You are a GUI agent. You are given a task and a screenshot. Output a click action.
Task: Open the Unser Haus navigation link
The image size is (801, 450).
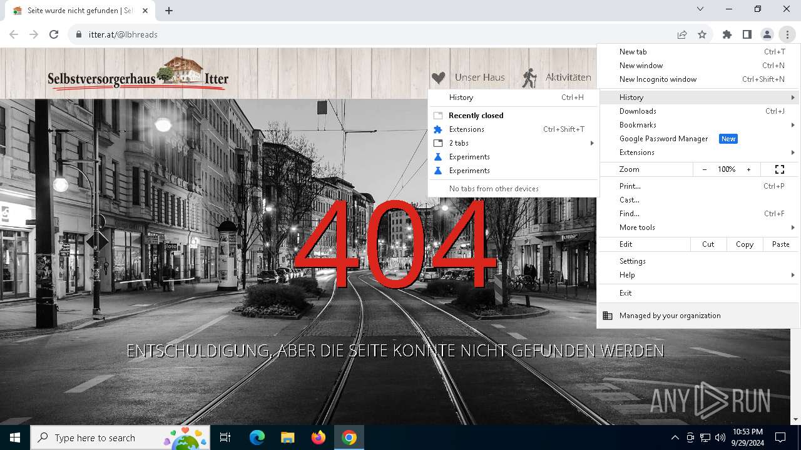(480, 77)
